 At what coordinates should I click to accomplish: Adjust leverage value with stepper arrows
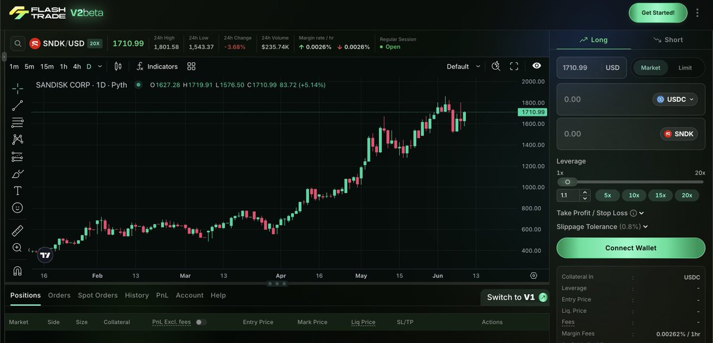click(x=585, y=195)
